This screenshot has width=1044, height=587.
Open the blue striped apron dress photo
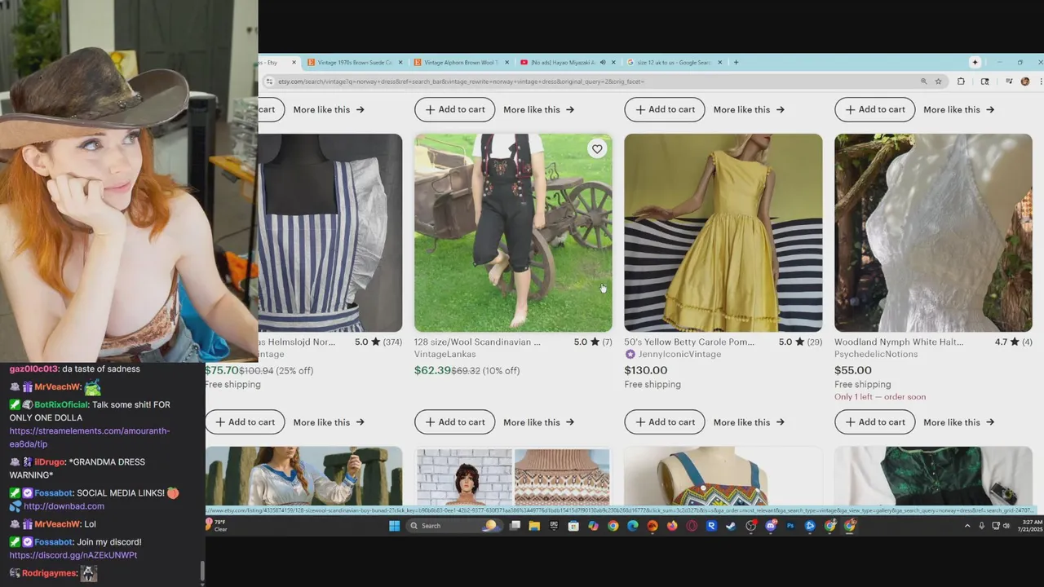[330, 232]
